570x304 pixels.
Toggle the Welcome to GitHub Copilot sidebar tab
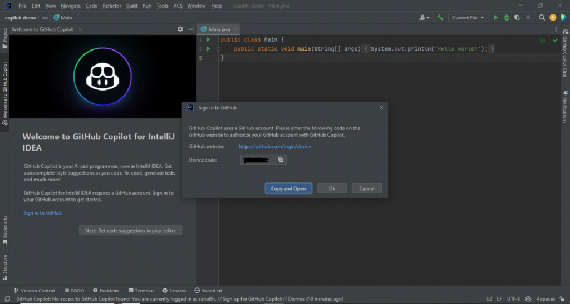point(4,93)
